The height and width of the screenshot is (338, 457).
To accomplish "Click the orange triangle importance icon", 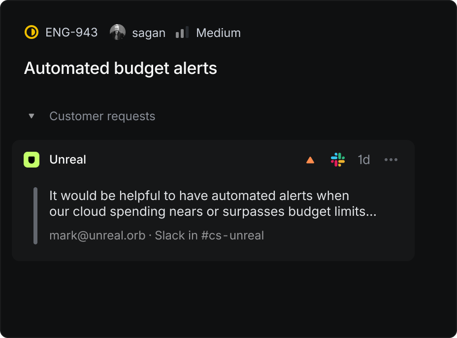I will click(310, 160).
